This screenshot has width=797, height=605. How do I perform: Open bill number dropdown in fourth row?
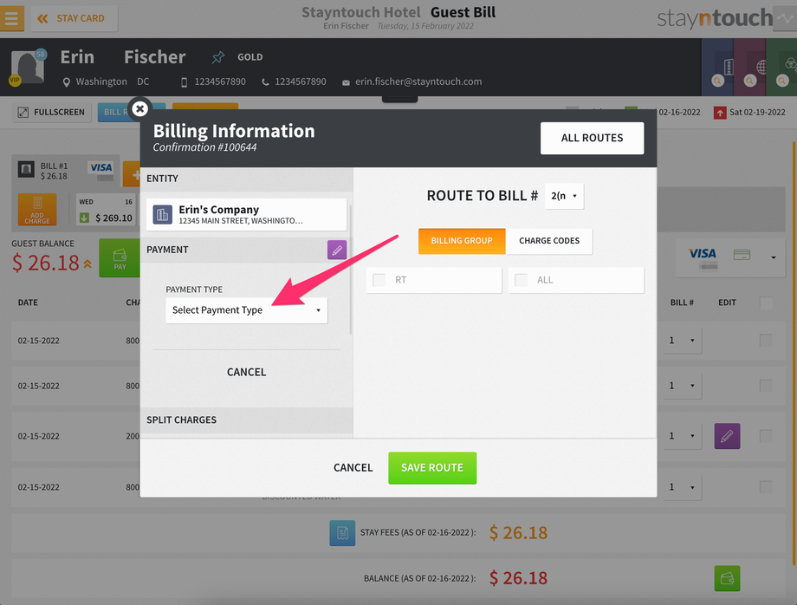[683, 487]
